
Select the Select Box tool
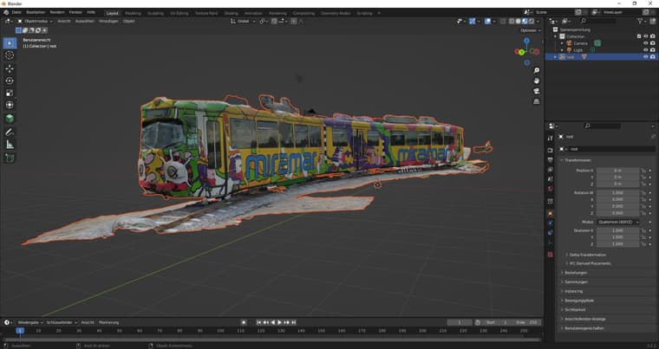tap(10, 42)
